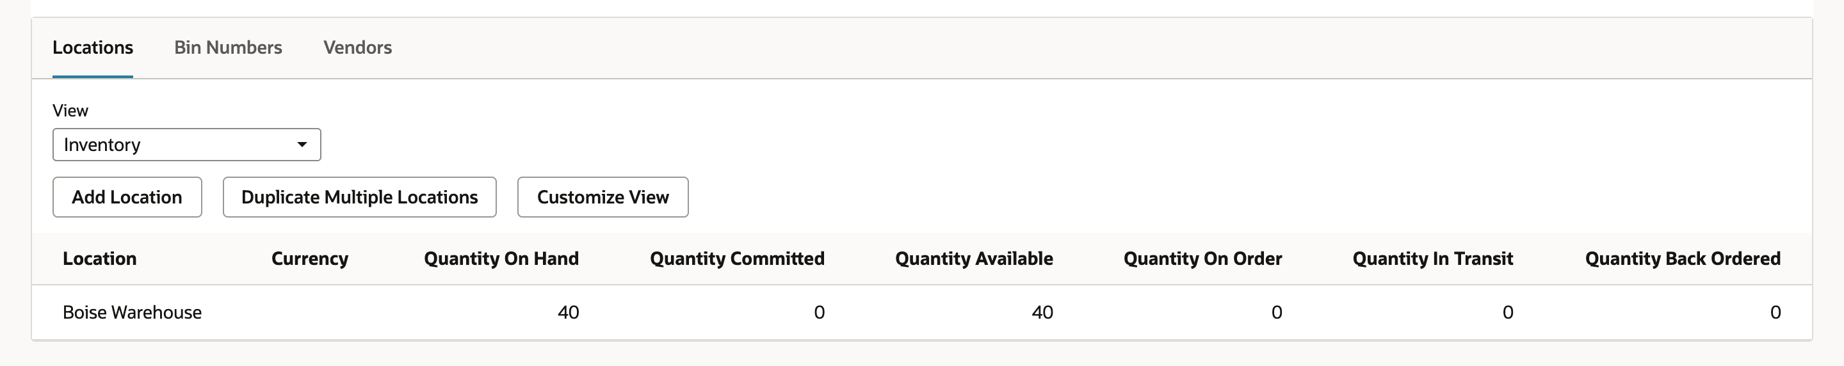This screenshot has width=1844, height=366.
Task: Click the Quantity Available column header
Action: click(973, 259)
